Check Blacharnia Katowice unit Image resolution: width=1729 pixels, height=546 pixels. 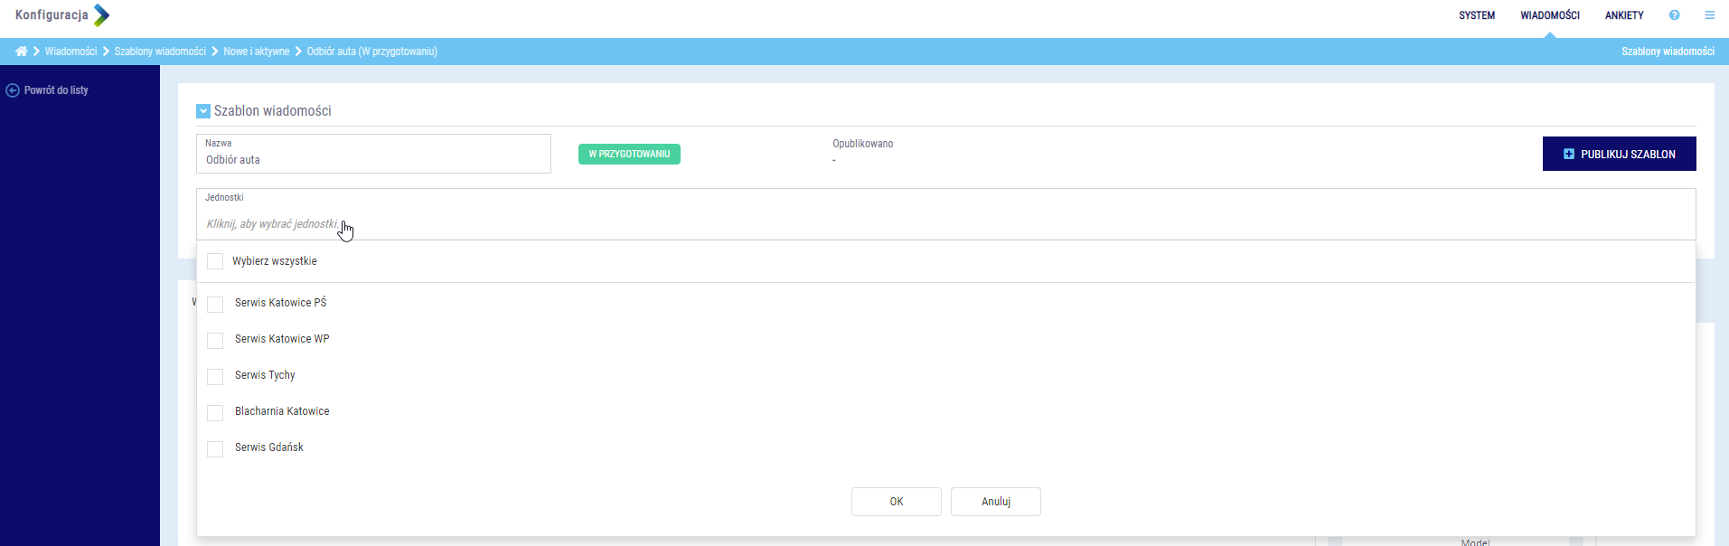click(215, 413)
